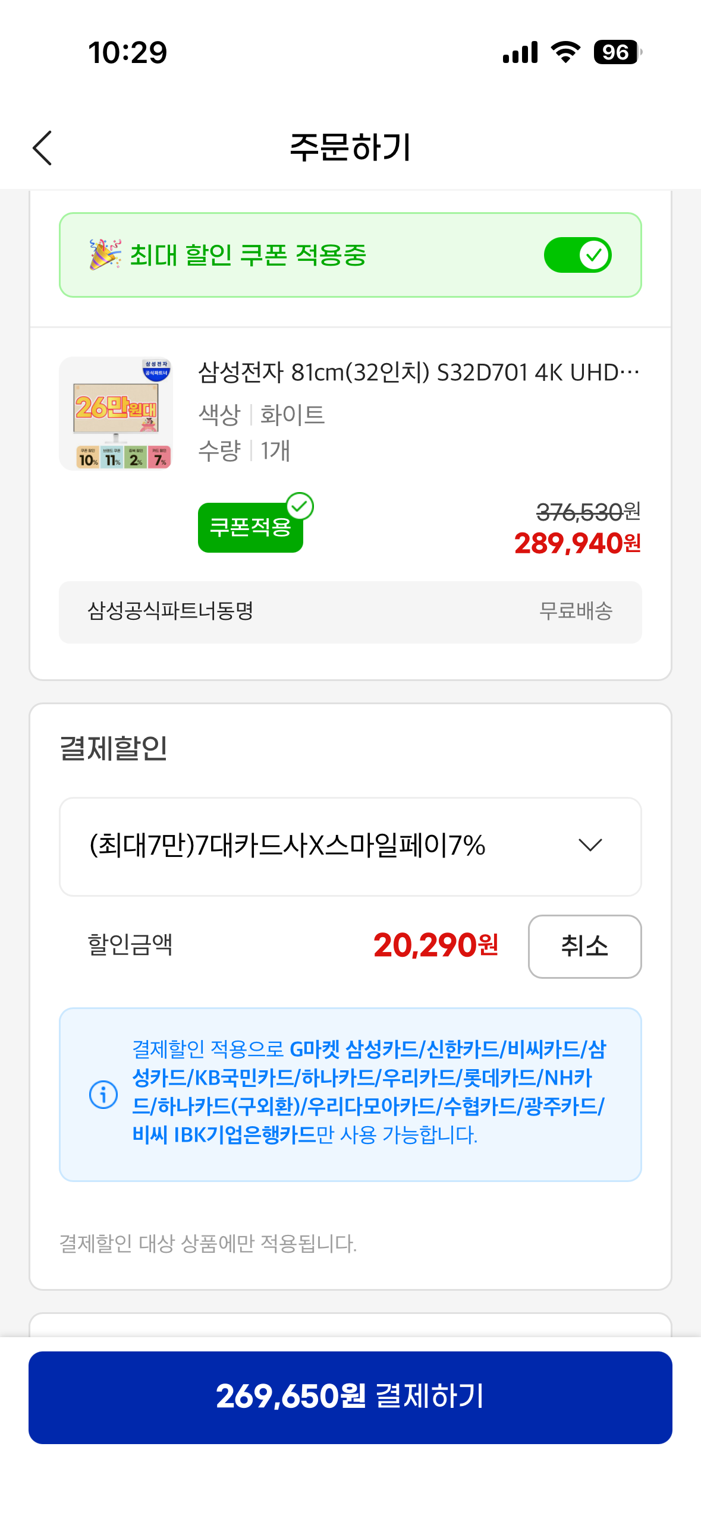Cancel the discount with 취소 button

coord(584,946)
